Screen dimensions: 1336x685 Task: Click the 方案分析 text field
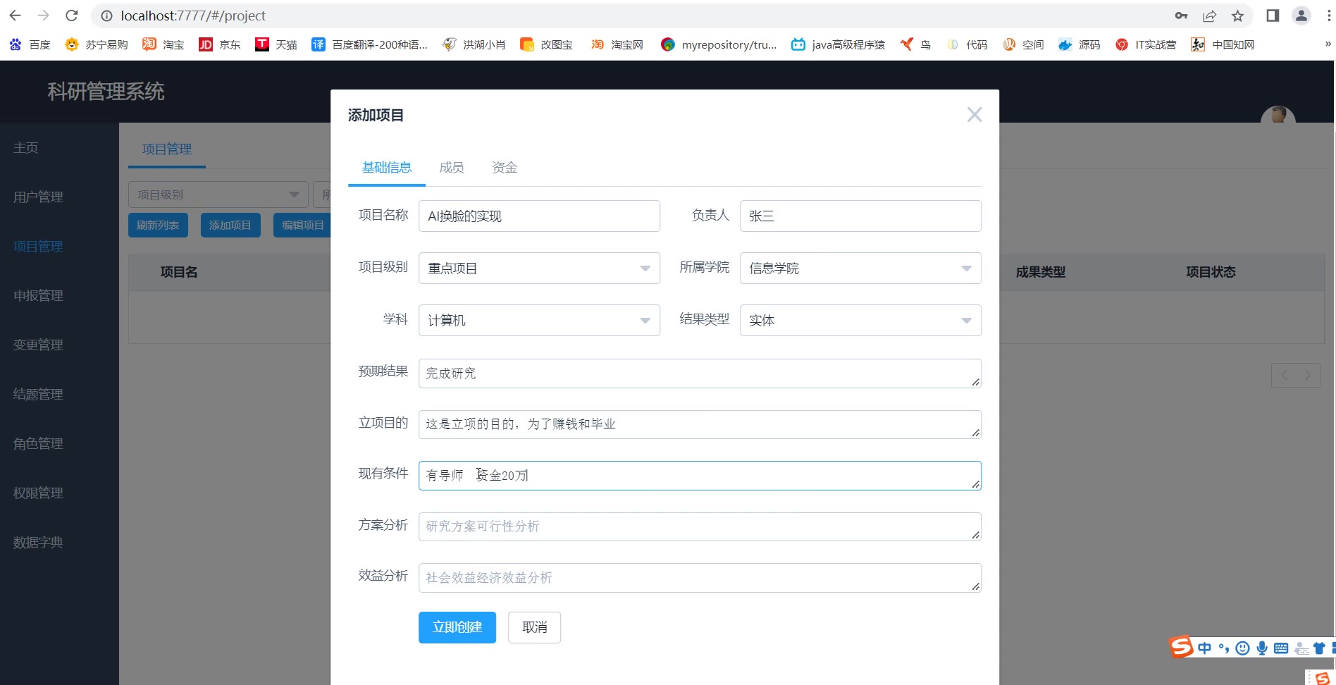click(x=699, y=526)
